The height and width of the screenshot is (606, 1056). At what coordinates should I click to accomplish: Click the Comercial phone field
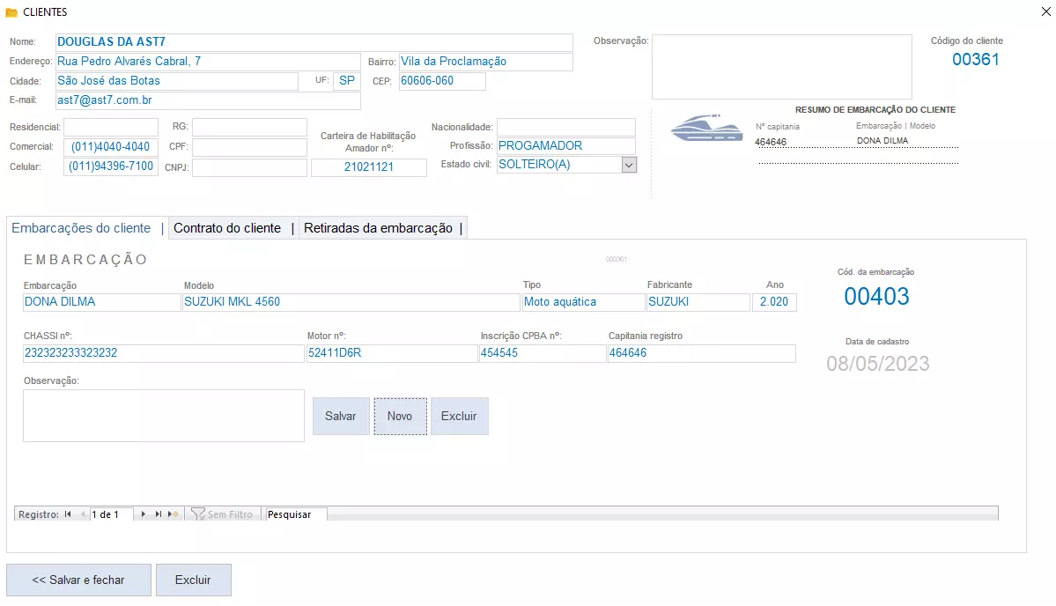pos(111,147)
